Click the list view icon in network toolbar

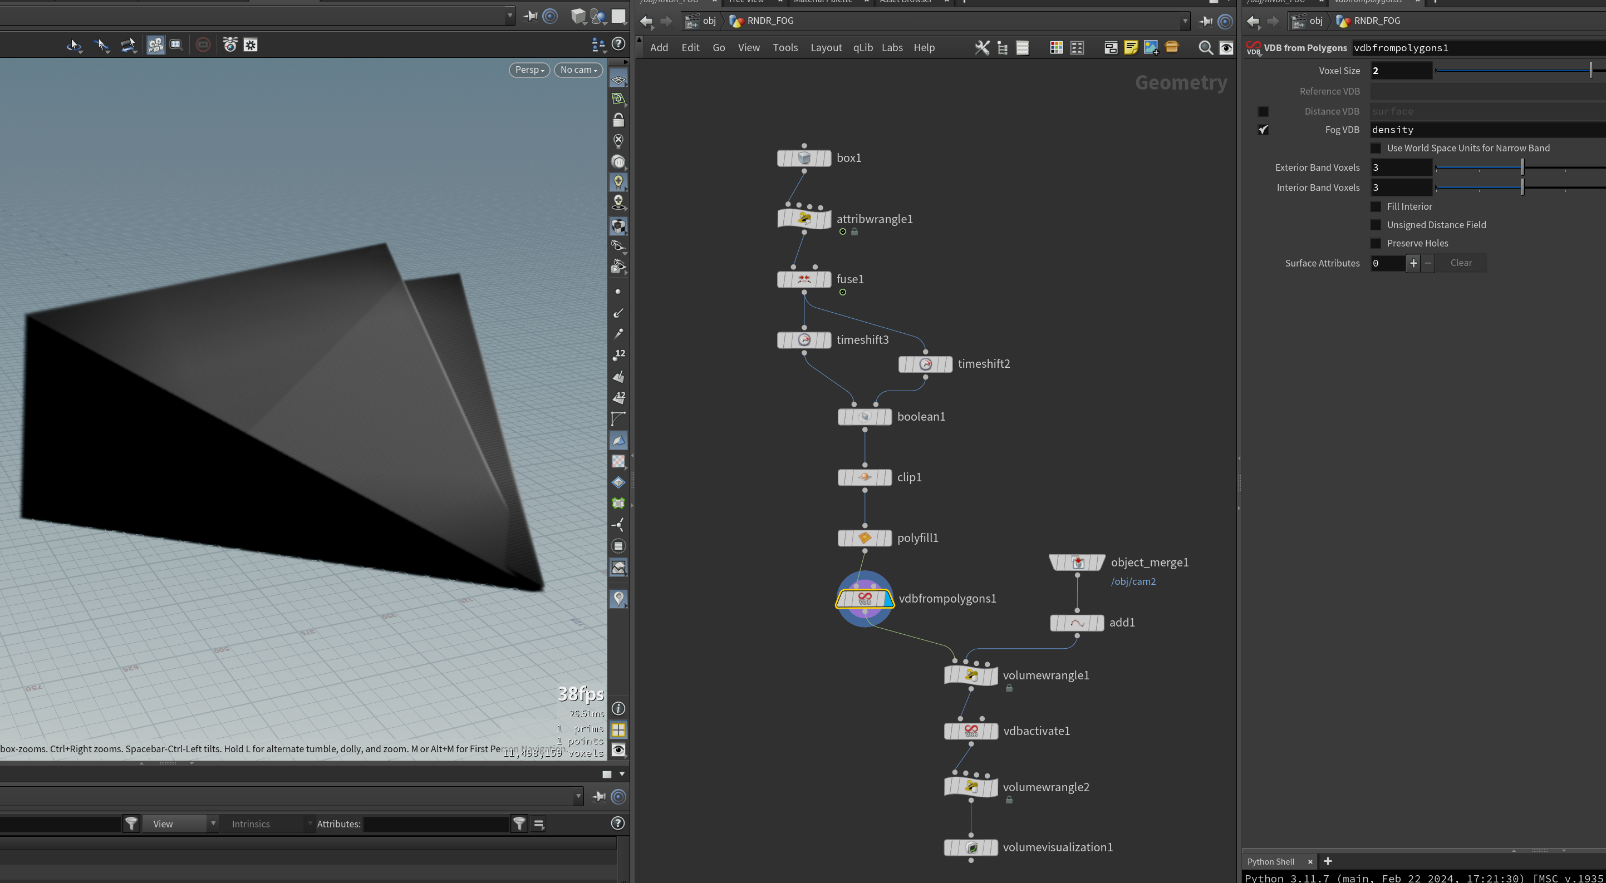(1023, 48)
